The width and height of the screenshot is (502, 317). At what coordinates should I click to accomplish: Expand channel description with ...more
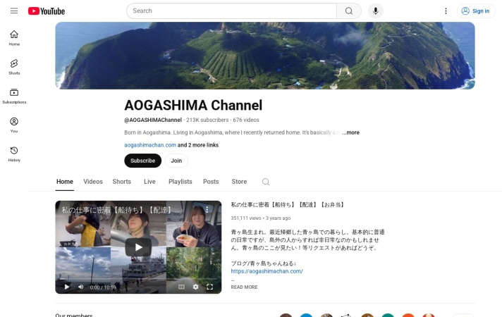point(350,132)
